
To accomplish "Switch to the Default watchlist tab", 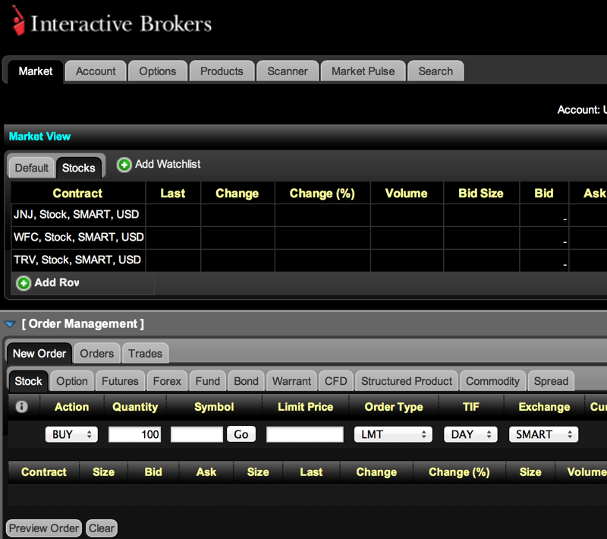I will pyautogui.click(x=31, y=167).
